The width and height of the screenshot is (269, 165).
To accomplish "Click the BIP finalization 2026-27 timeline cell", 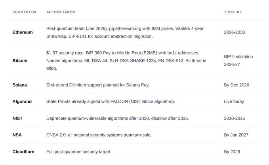I will pyautogui.click(x=238, y=60).
